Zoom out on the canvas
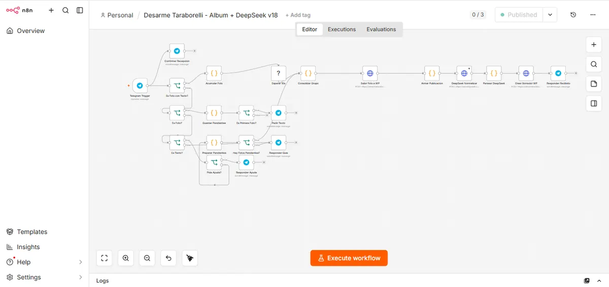This screenshot has height=287, width=609. (x=147, y=258)
